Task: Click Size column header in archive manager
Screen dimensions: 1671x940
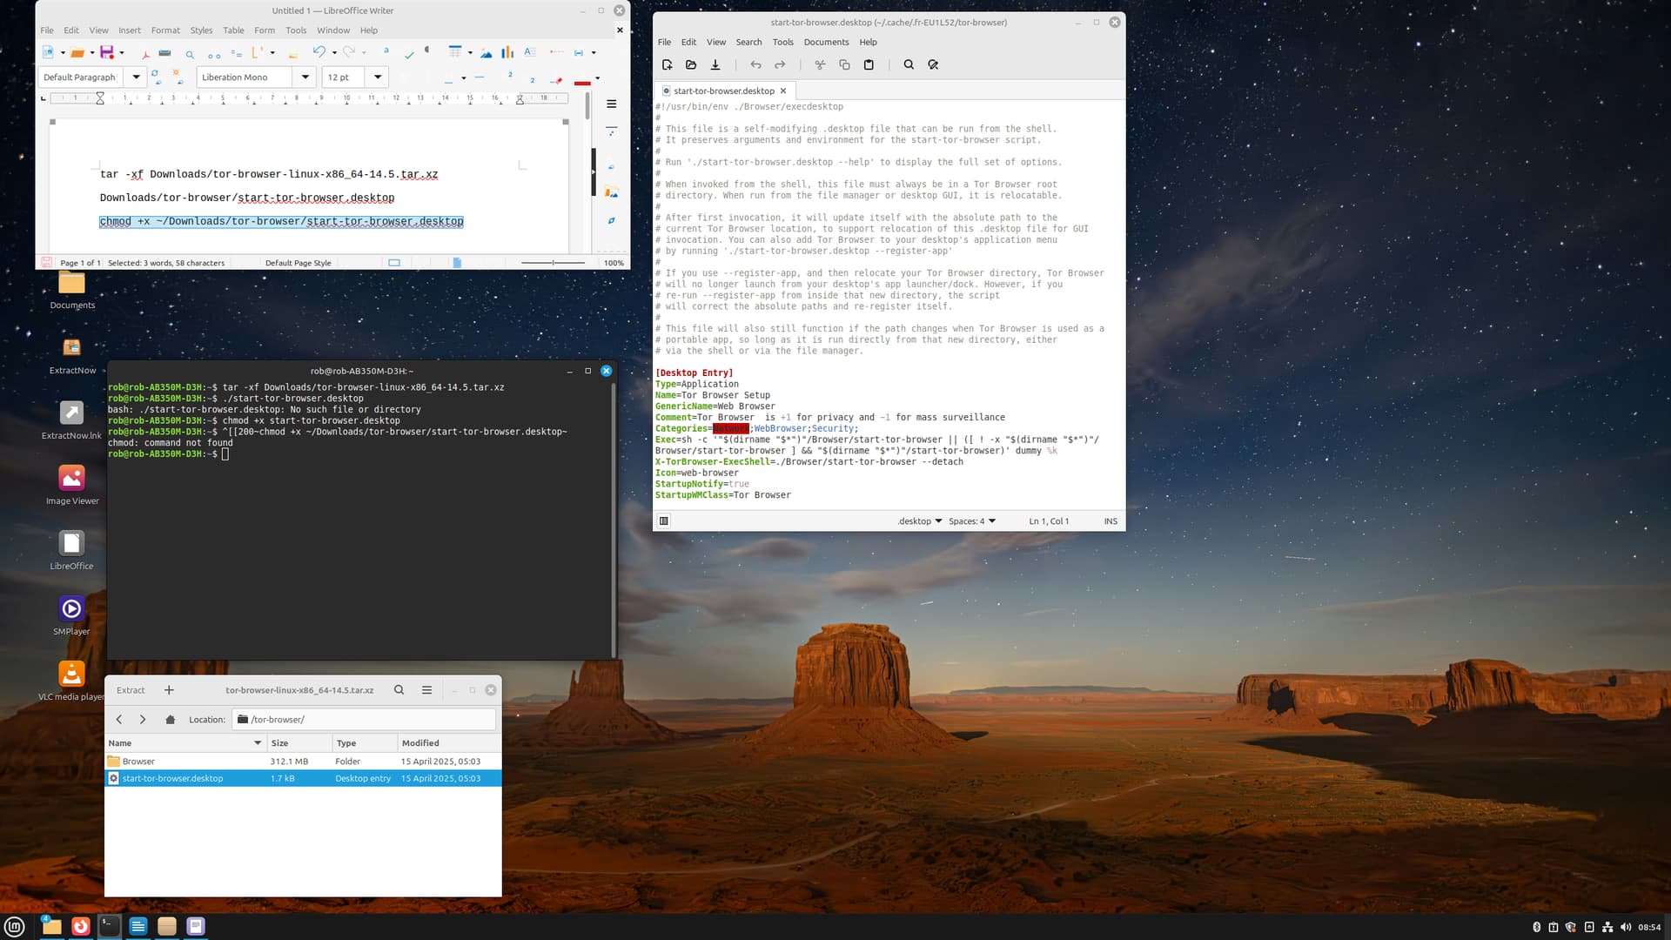Action: 300,743
